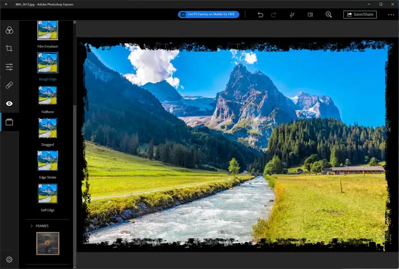
Task: Undo the last edit
Action: pos(260,14)
